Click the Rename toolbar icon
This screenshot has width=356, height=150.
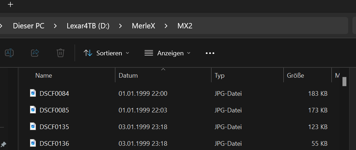pos(9,53)
